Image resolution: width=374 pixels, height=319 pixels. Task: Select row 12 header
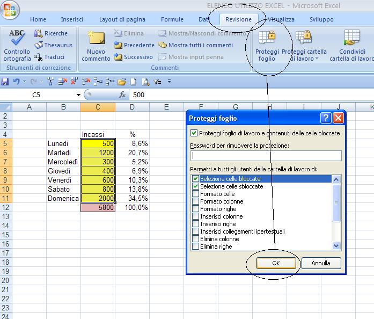click(6, 207)
